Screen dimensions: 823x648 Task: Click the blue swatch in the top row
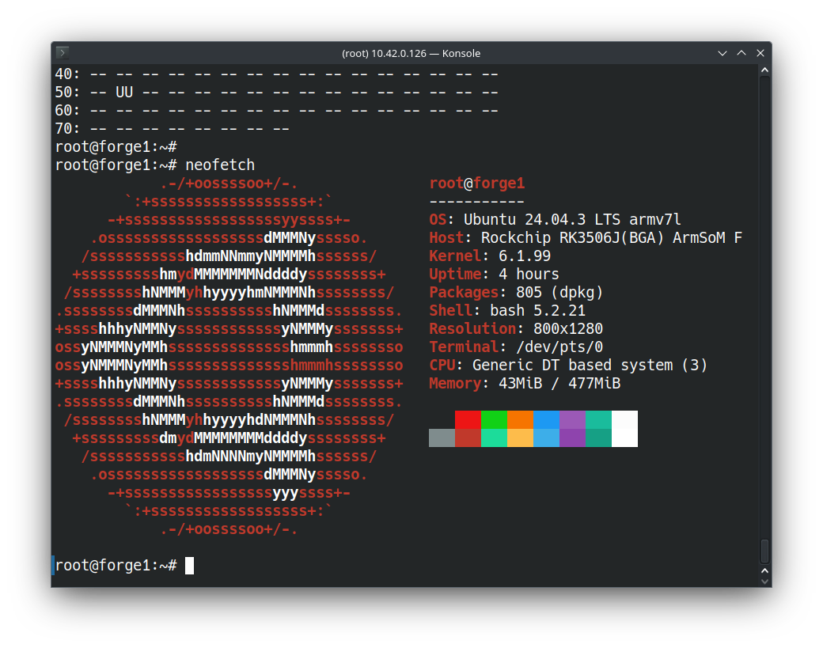pos(546,419)
